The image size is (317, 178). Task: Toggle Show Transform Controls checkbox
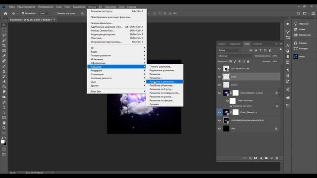[x=54, y=13]
